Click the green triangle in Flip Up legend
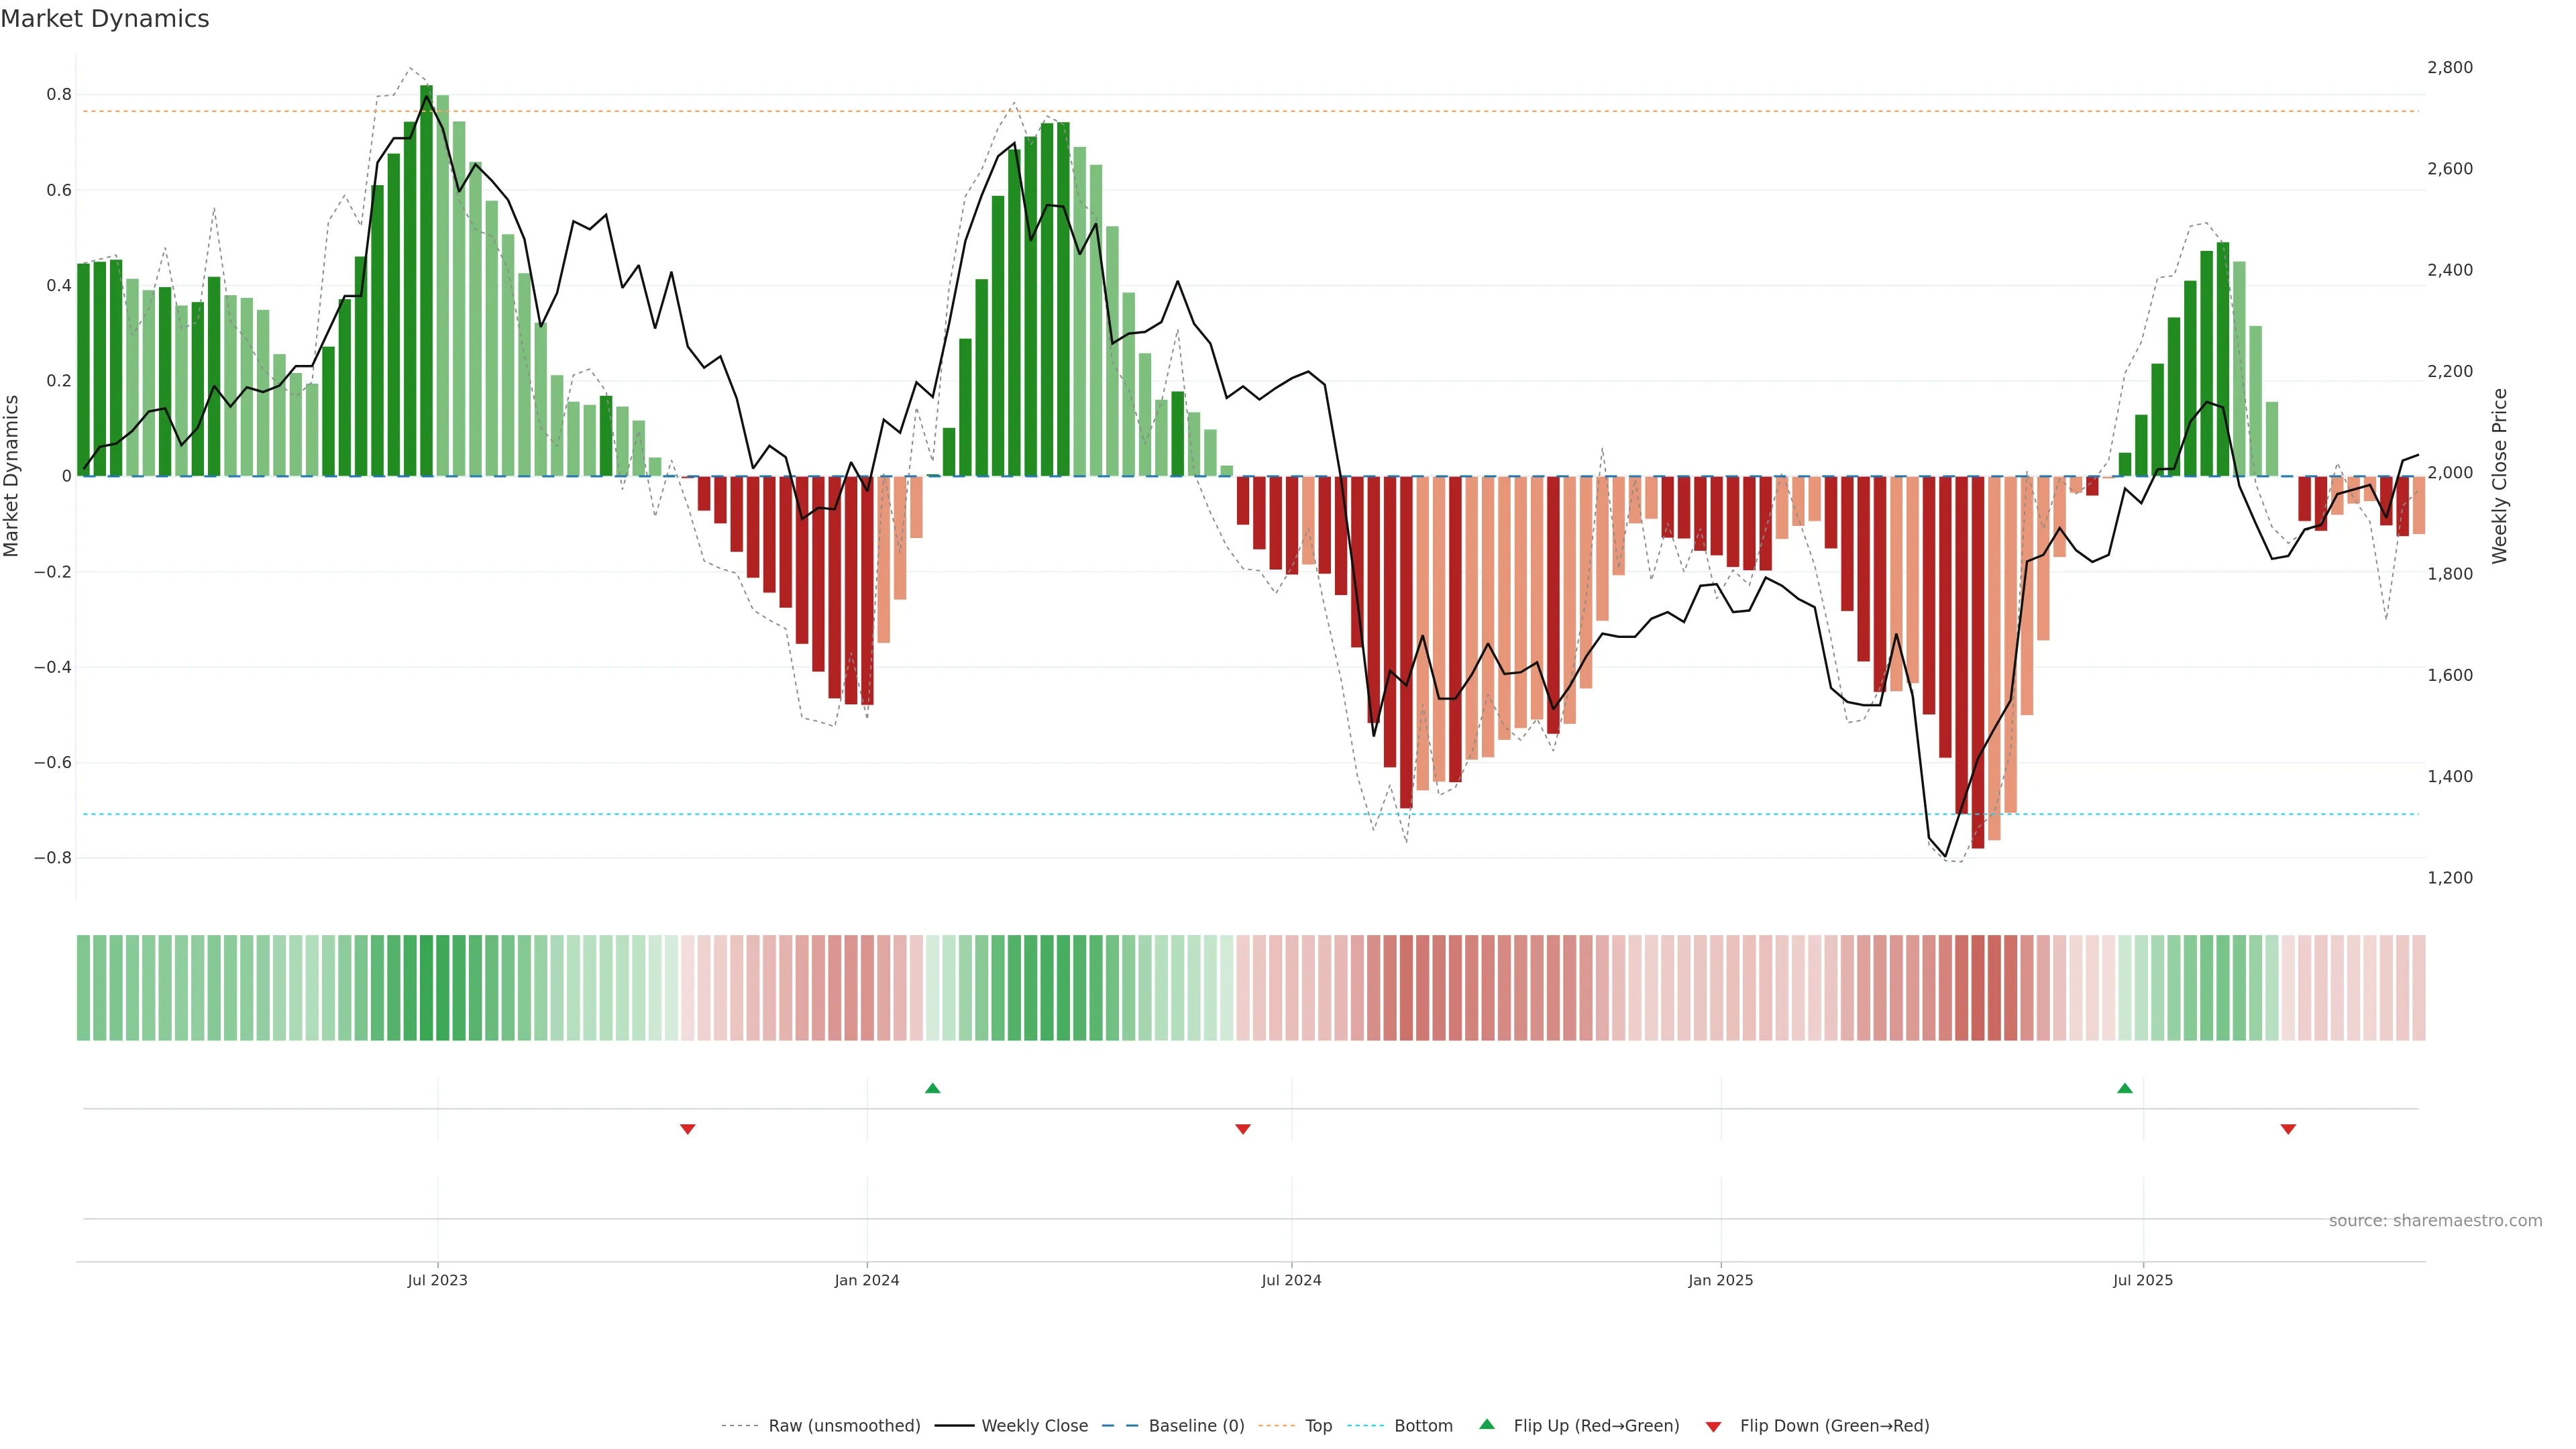Screen dimensions: 2576x1449 click(1487, 1425)
